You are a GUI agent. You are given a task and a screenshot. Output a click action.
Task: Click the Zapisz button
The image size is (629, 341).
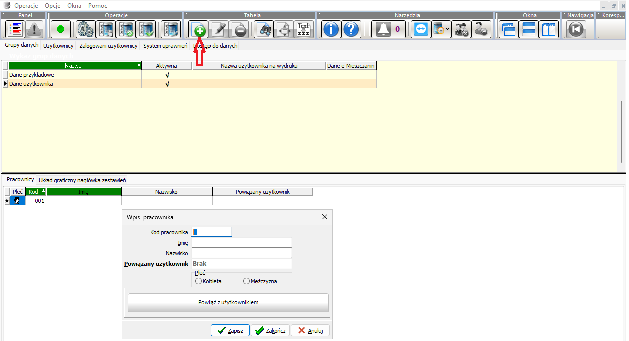click(x=230, y=331)
